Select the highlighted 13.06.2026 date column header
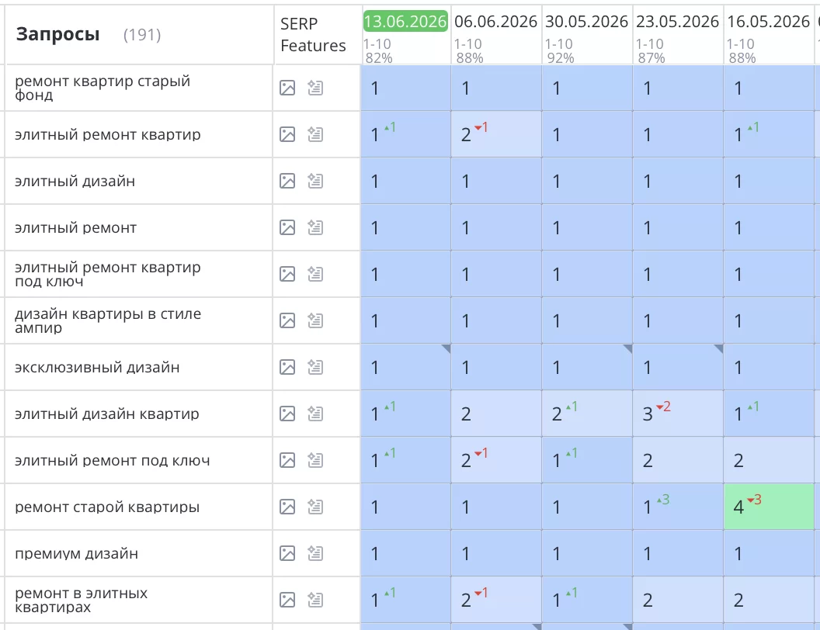 point(405,22)
